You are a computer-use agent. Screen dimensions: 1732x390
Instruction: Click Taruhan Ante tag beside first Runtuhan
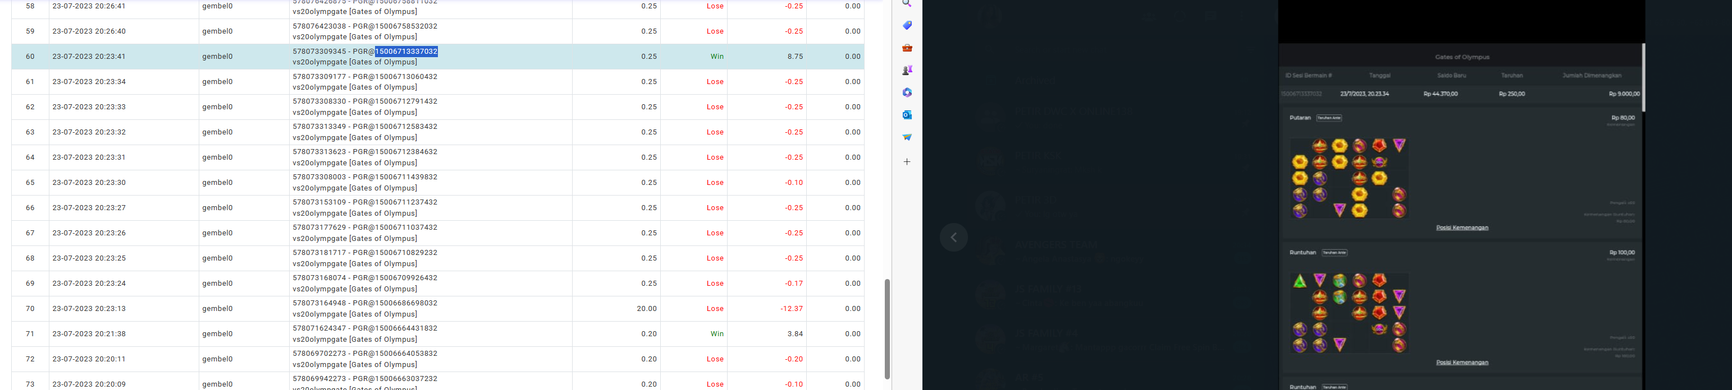coord(1334,252)
